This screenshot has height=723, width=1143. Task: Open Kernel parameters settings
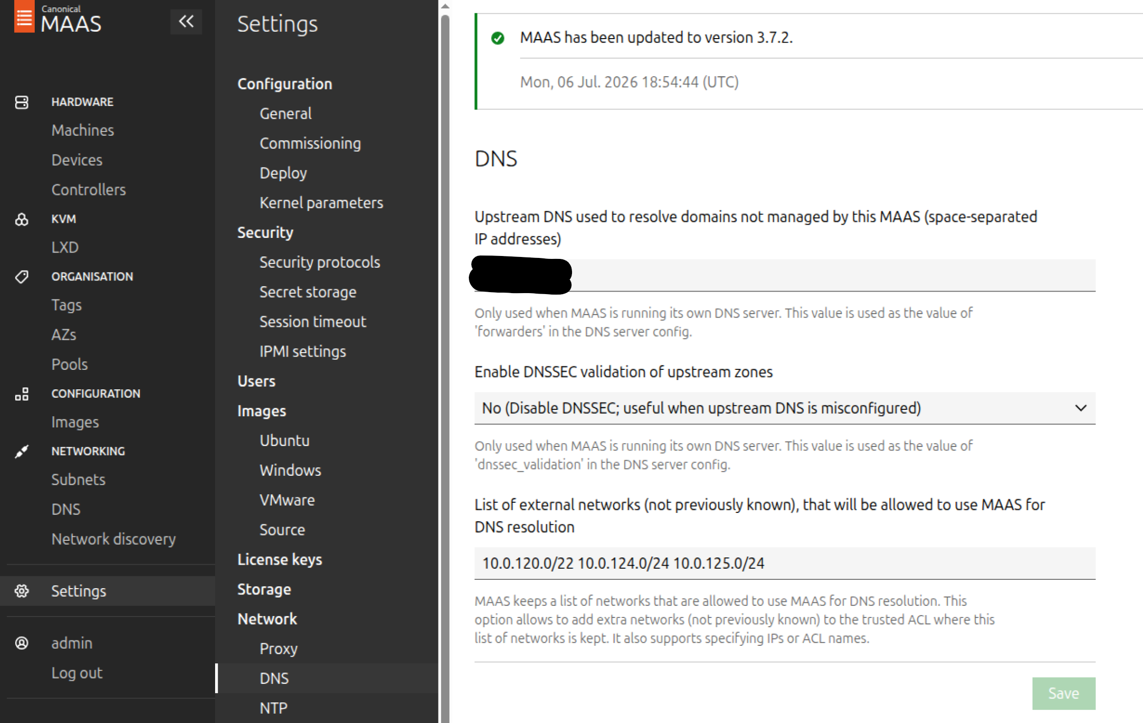pyautogui.click(x=321, y=203)
